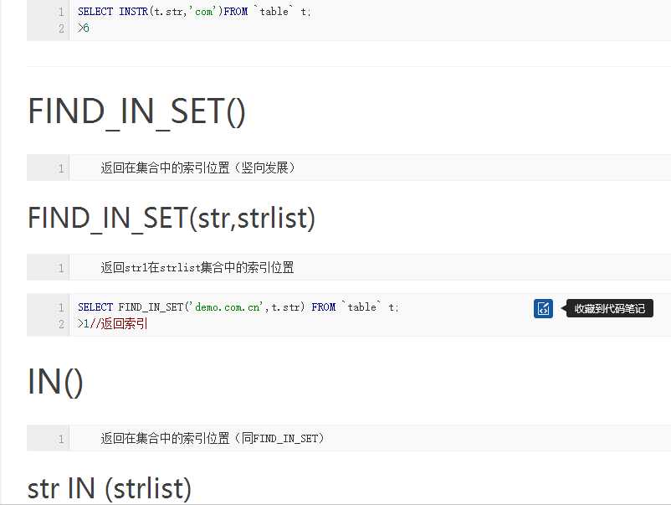Screen dimensions: 671x505
Task: Click the large FIND_IN_SET() heading
Action: (x=137, y=111)
